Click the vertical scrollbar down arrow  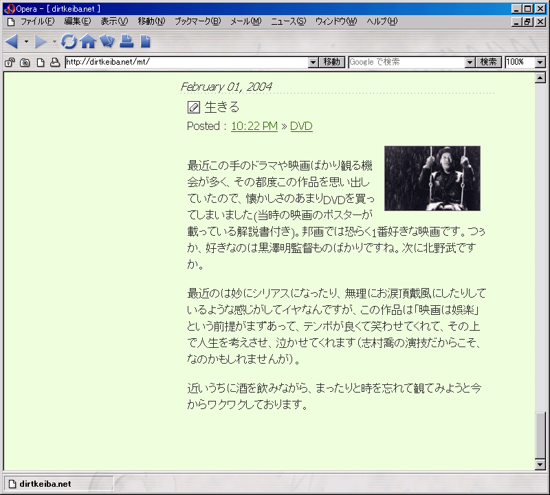pos(540,465)
